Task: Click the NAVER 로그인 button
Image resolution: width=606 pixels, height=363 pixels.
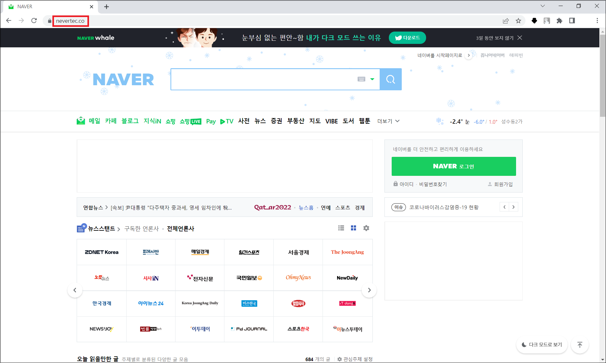Action: 454,166
